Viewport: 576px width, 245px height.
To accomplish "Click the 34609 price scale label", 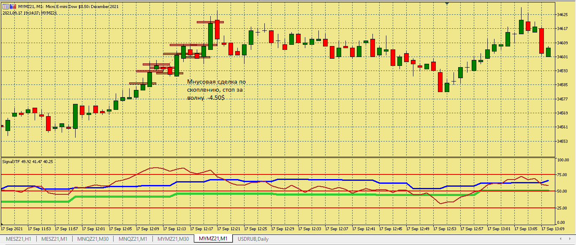I will click(562, 43).
